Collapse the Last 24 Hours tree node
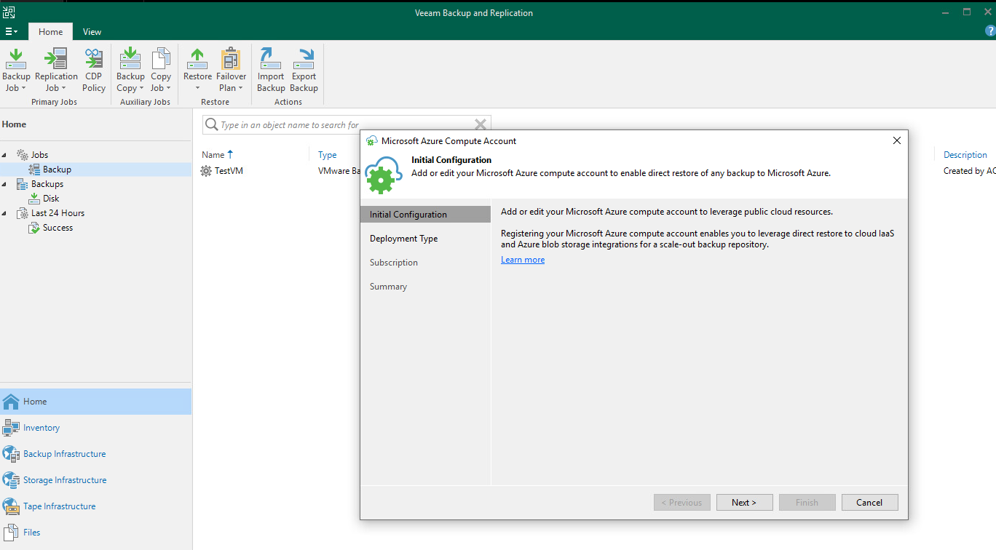This screenshot has width=996, height=550. [x=6, y=213]
